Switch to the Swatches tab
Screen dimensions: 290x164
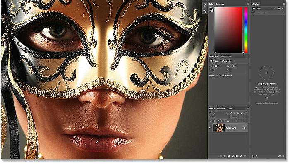[x=220, y=4]
